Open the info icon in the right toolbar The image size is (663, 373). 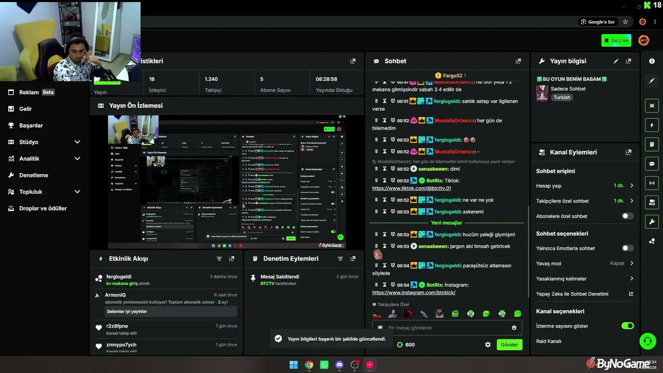pos(652,61)
